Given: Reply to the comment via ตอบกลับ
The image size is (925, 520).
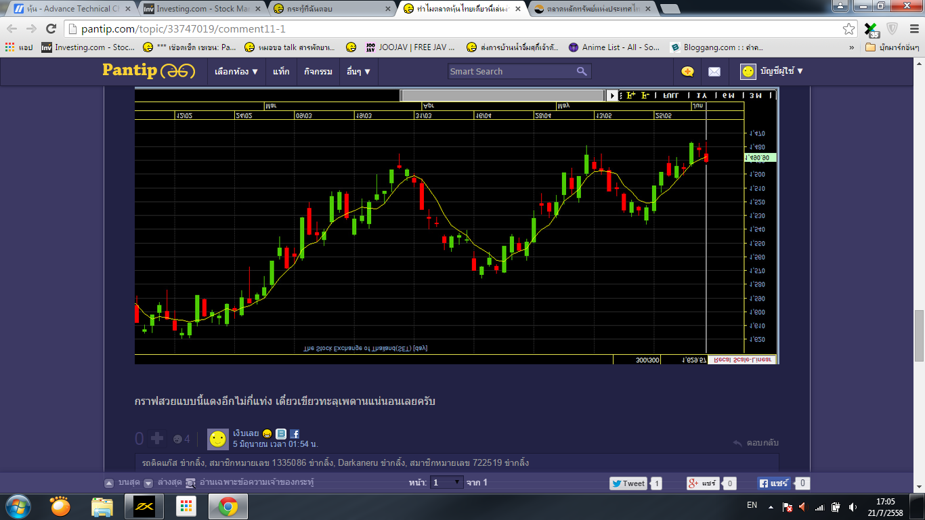Looking at the screenshot, I should (x=756, y=443).
